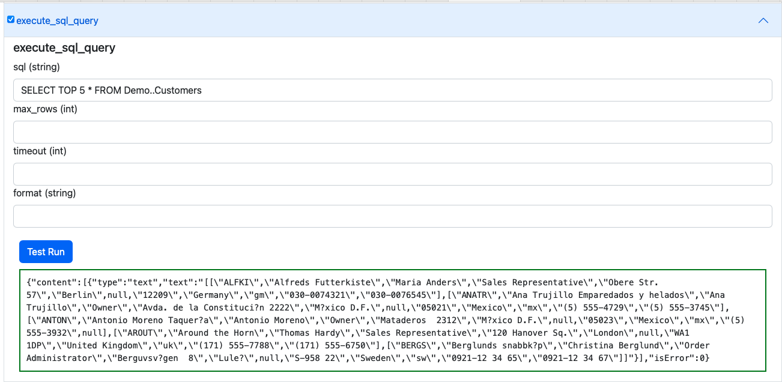Activate the timeout (int) input field

pos(392,174)
